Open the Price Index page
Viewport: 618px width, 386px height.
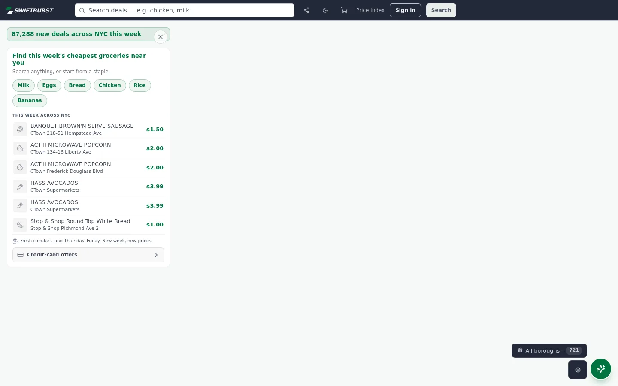[370, 10]
